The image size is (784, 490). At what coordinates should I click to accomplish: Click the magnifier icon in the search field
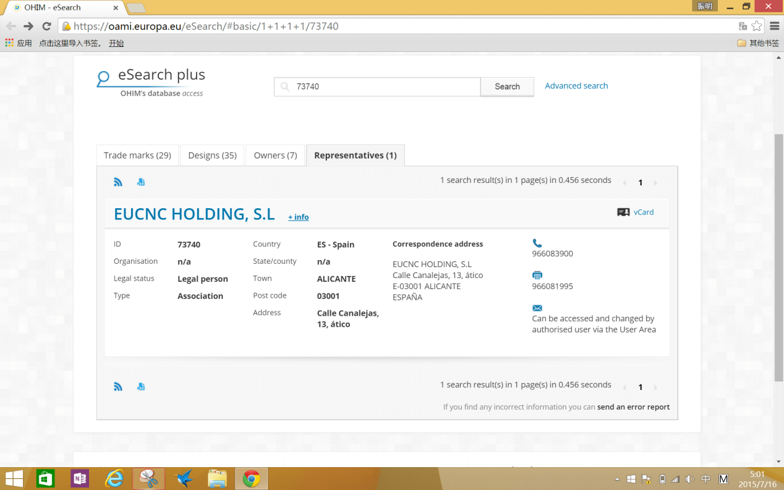tap(285, 87)
